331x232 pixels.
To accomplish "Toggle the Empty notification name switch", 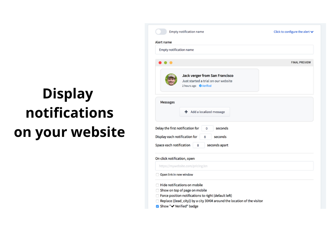I will [x=161, y=32].
